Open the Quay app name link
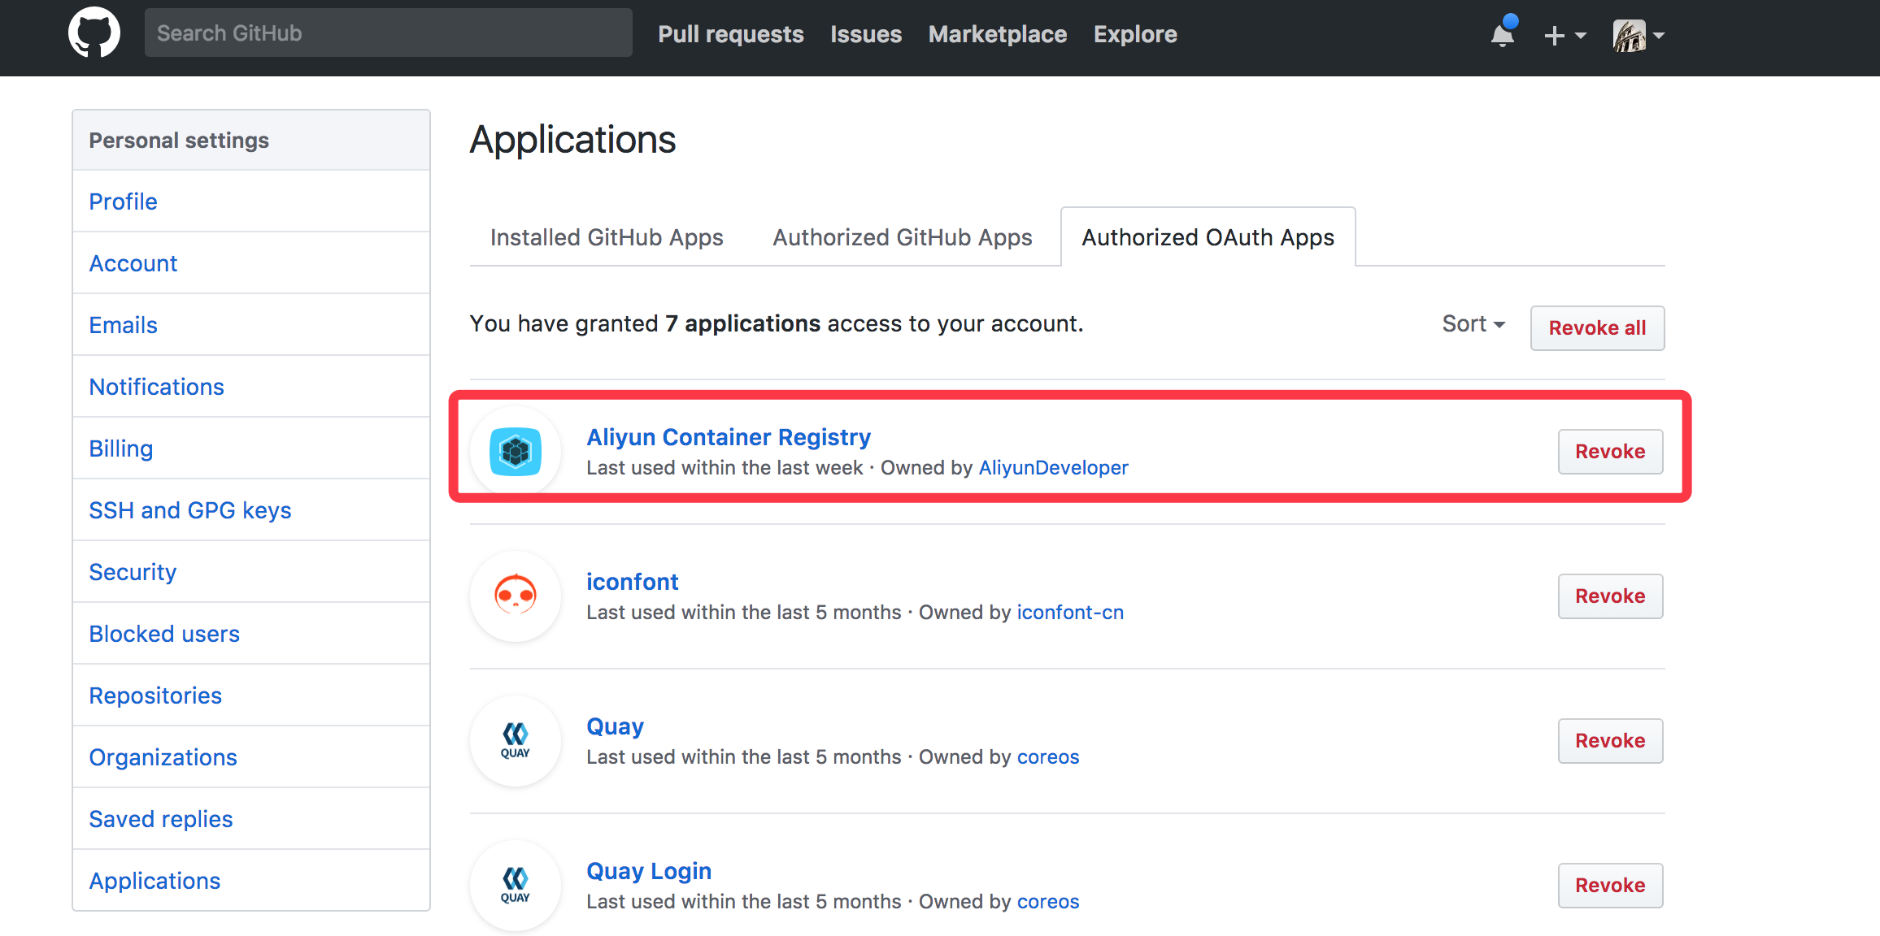 615,726
